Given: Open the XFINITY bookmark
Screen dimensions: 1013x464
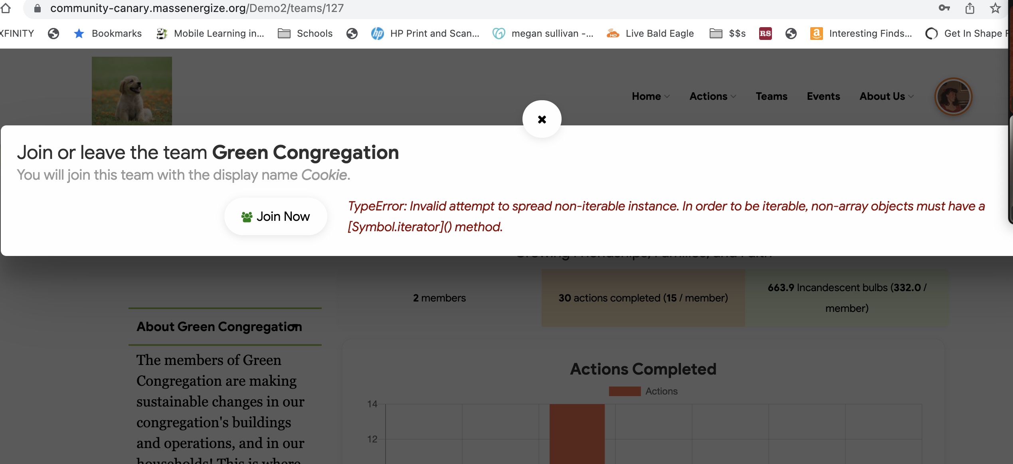Looking at the screenshot, I should pyautogui.click(x=17, y=34).
